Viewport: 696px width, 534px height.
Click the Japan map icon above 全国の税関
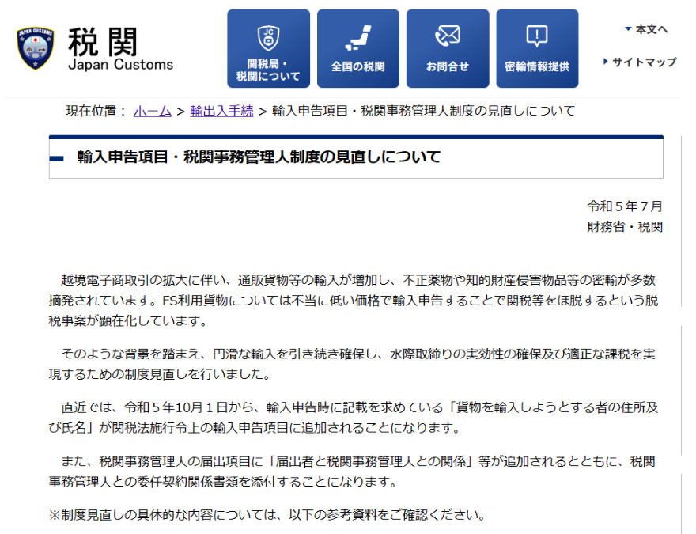click(358, 36)
